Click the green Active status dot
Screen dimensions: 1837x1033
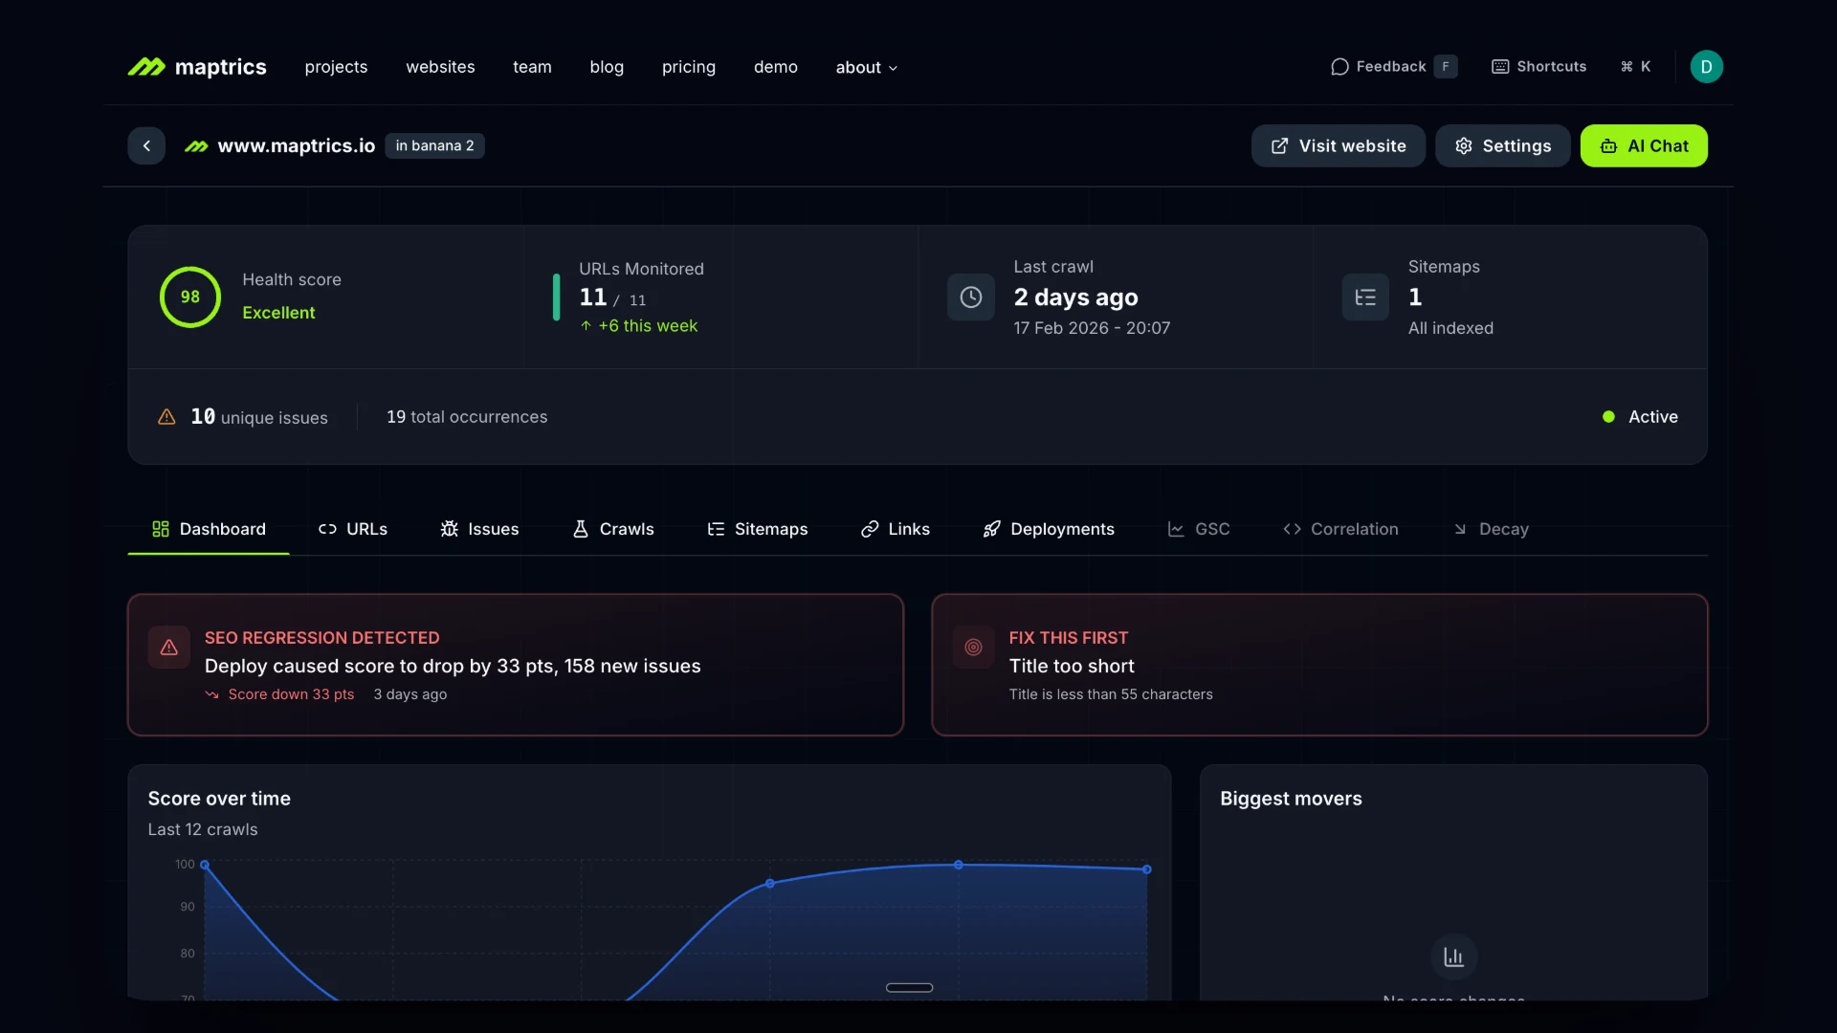pos(1608,417)
